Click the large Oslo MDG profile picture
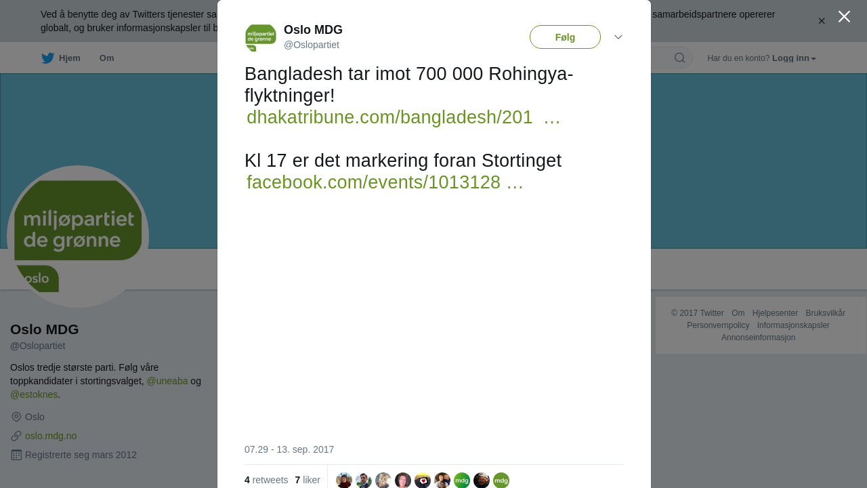Image resolution: width=867 pixels, height=488 pixels. [x=78, y=237]
